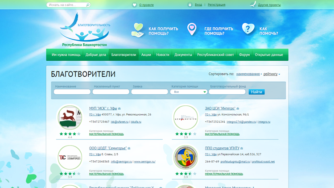Screen dimensions: 334x188
Task: Click the star rating under МУП ИСК logo
Action: (x=70, y=134)
